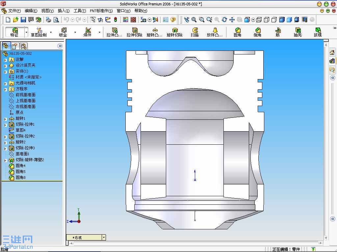
Task: Select the 特征 features toolbar button
Action: [14, 32]
